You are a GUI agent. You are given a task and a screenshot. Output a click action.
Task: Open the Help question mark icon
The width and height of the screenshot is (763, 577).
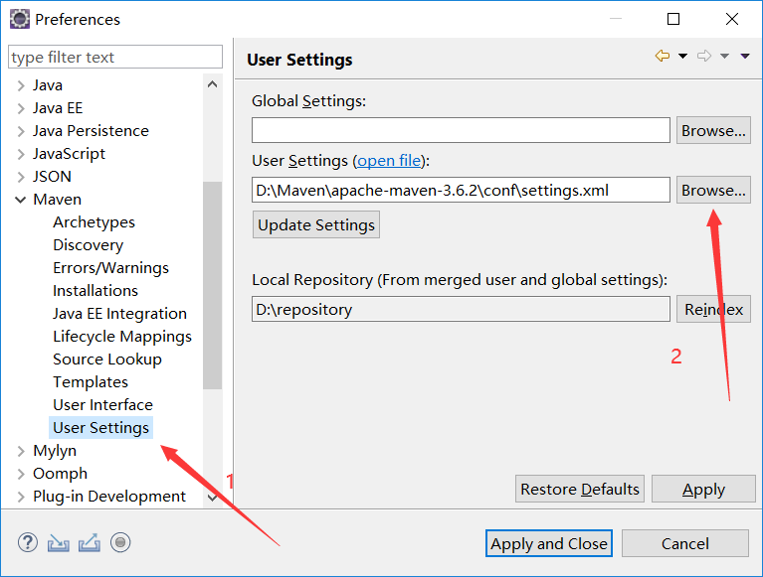pyautogui.click(x=28, y=542)
